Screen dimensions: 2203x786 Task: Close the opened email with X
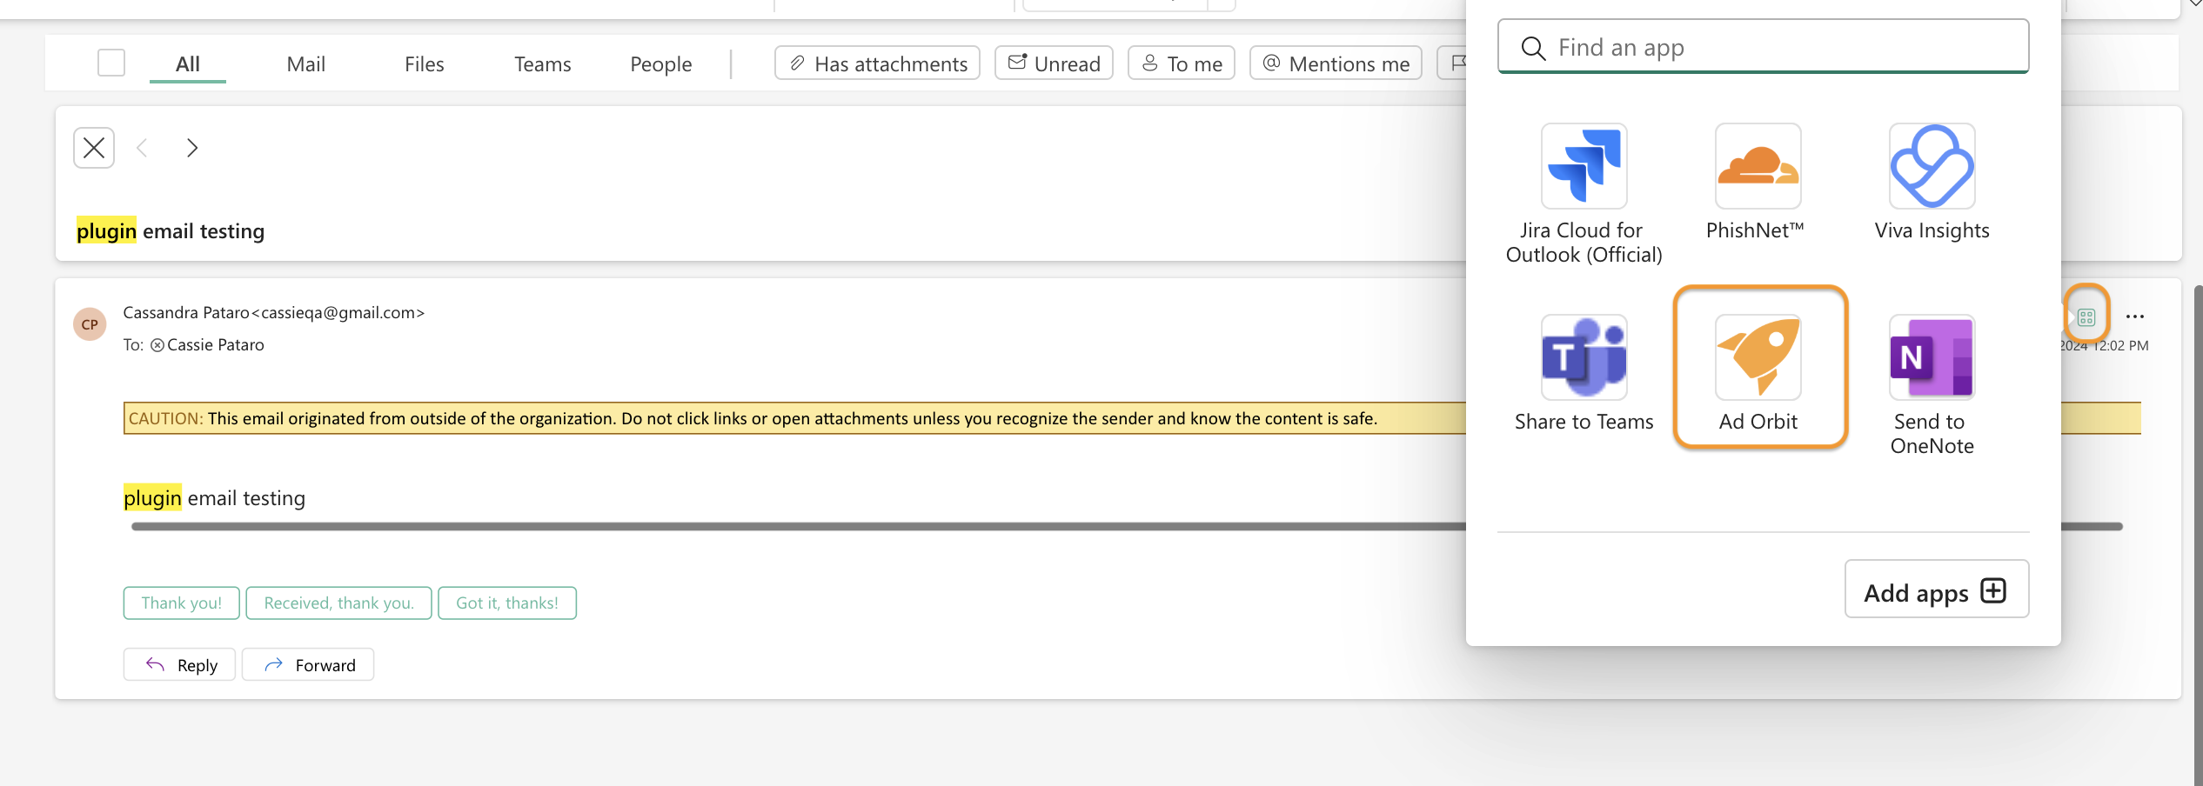tap(94, 148)
